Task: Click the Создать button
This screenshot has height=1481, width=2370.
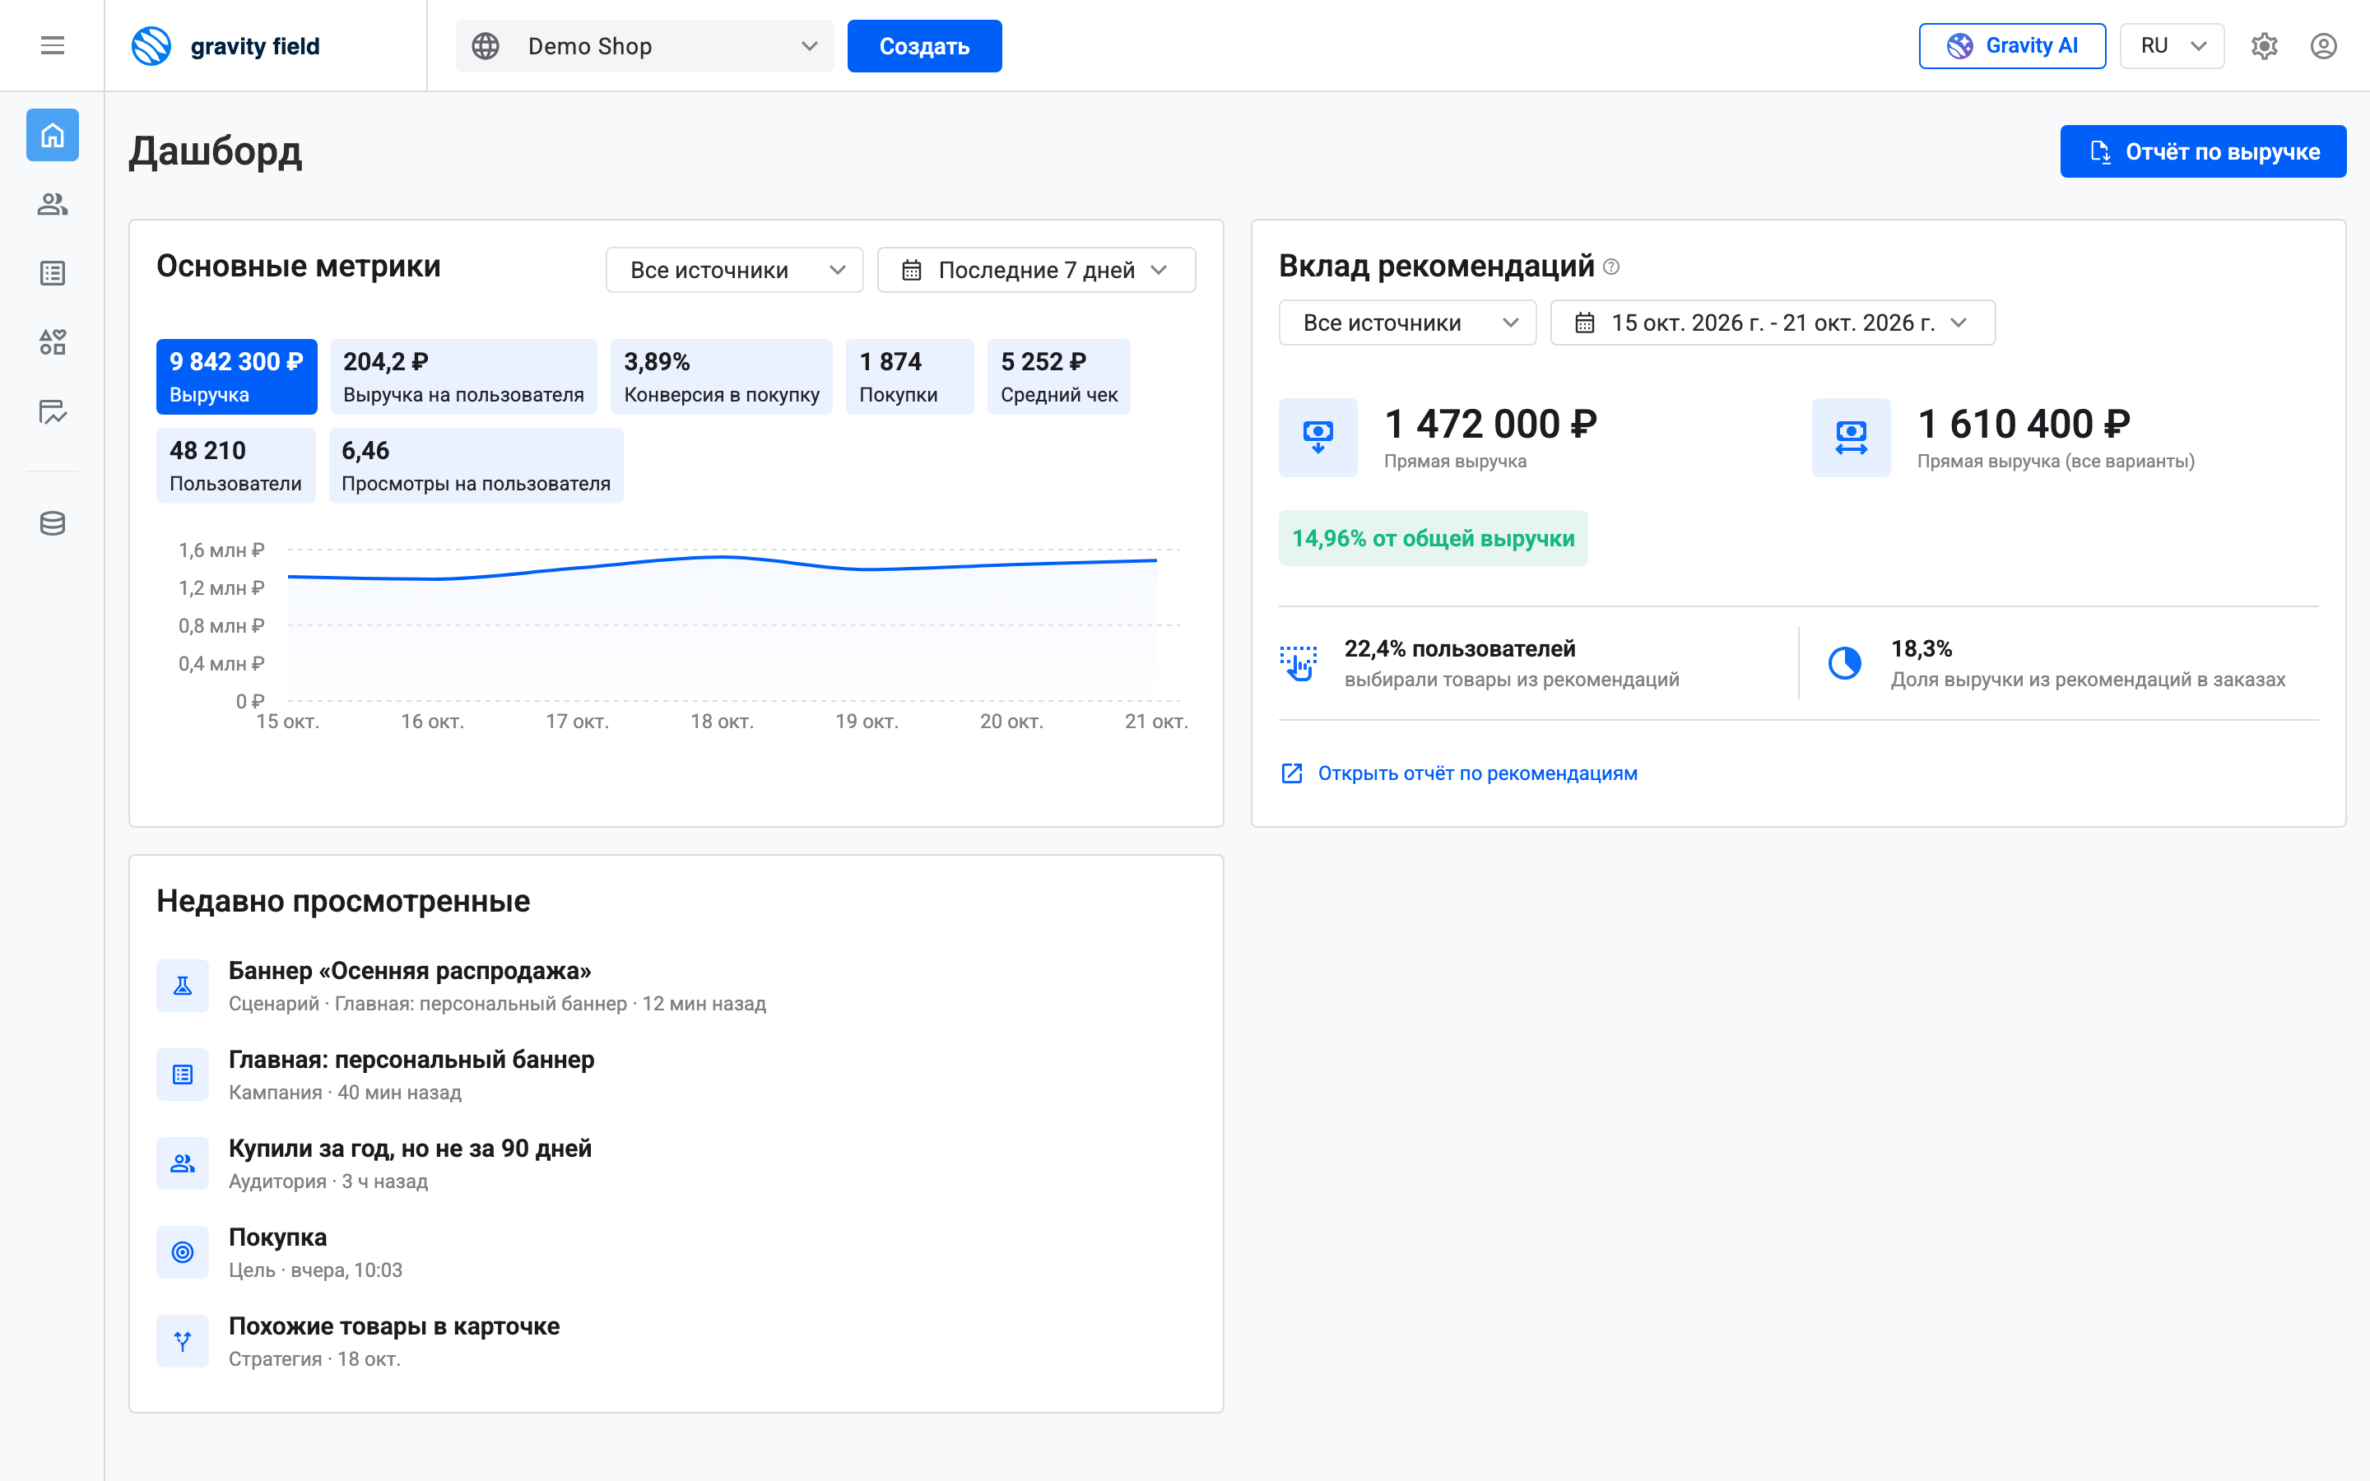Action: click(924, 46)
